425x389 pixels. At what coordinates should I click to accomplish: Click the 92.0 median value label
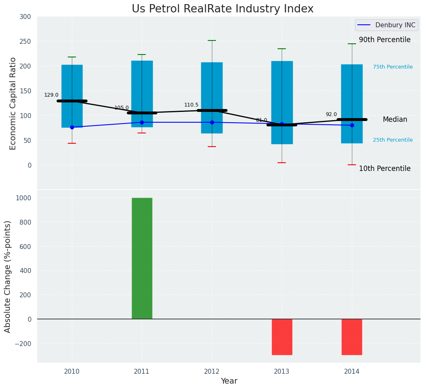[x=331, y=114]
